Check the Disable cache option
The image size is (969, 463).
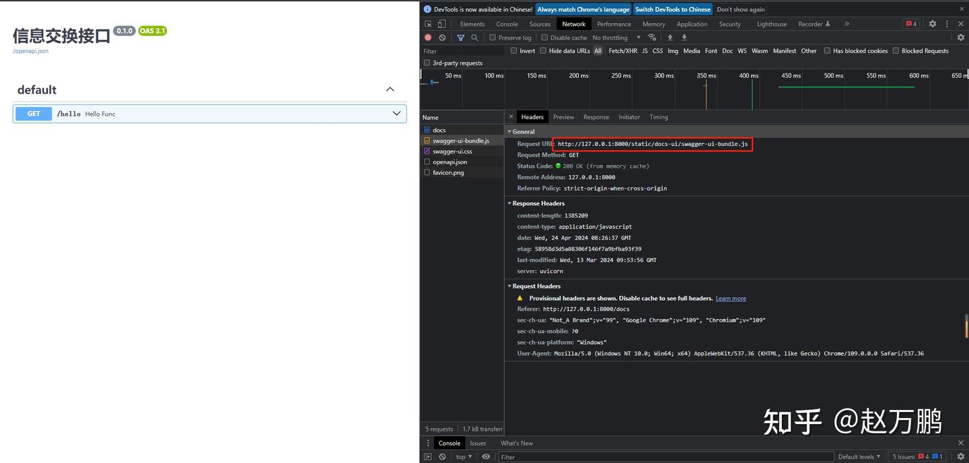(x=544, y=38)
